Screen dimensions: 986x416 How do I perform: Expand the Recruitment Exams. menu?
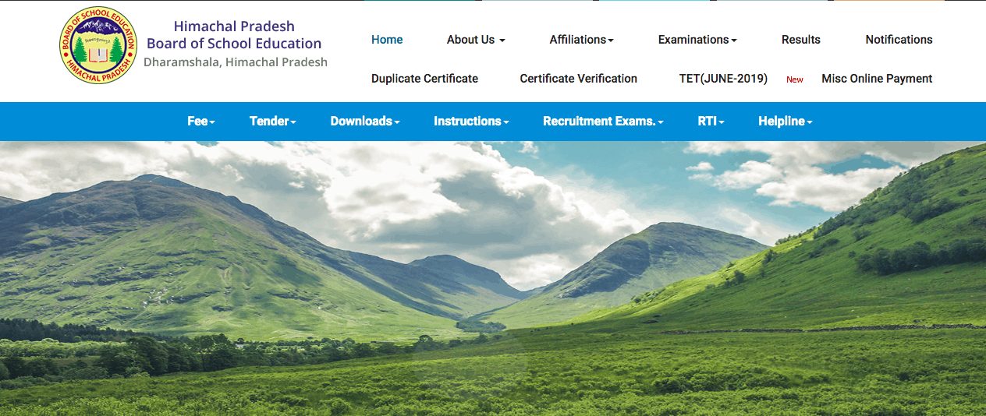(x=603, y=122)
